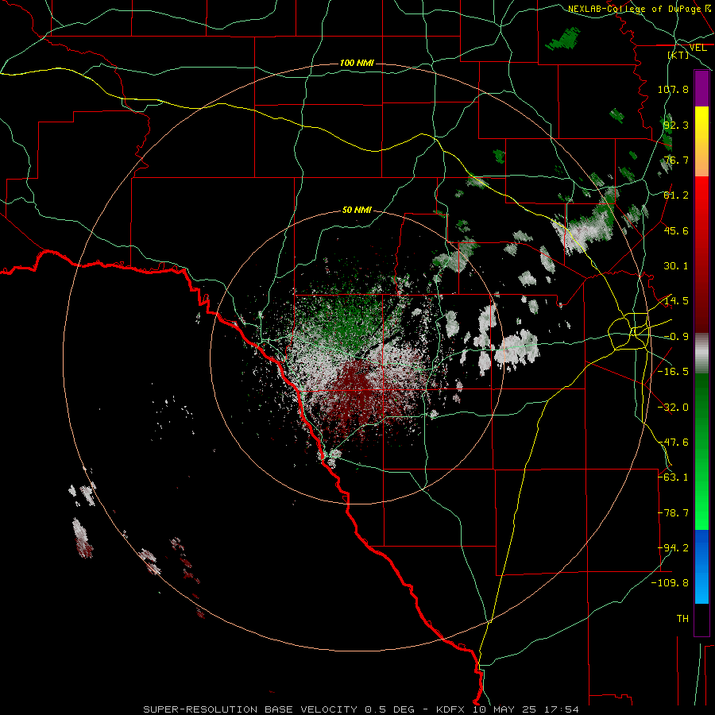715x715 pixels.
Task: Click the Super-Resolution Base Velocity KDFX caption
Action: (361, 709)
